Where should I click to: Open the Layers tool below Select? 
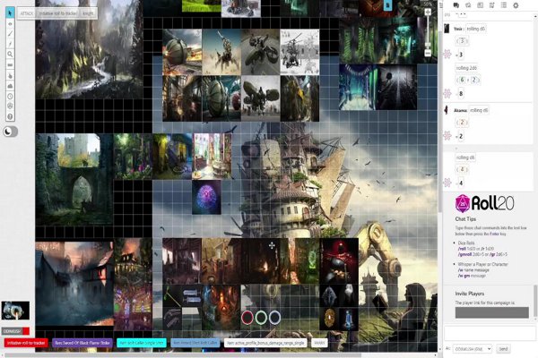click(10, 24)
